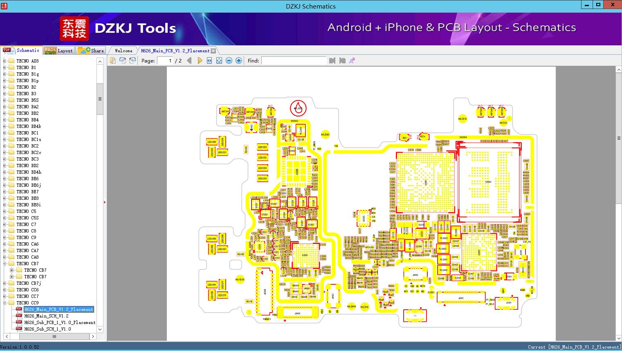Select the TECNO C9 folder
Screen dimensions: 622x351
(26, 237)
